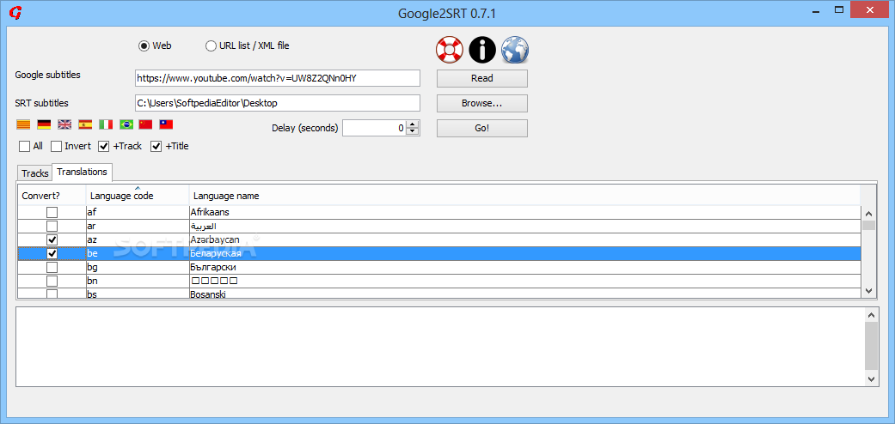Click the Browse... button
Image resolution: width=895 pixels, height=424 pixels.
[482, 103]
